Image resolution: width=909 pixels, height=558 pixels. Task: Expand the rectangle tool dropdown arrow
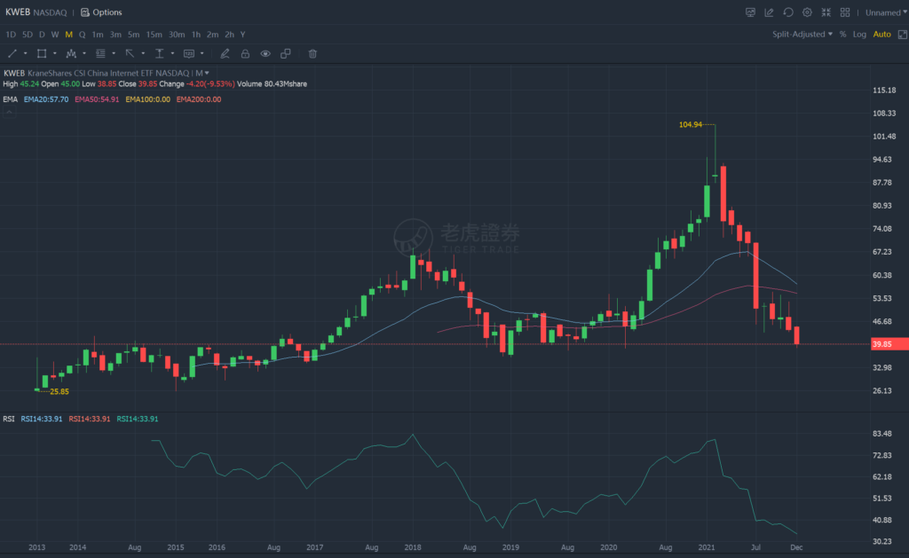[54, 53]
